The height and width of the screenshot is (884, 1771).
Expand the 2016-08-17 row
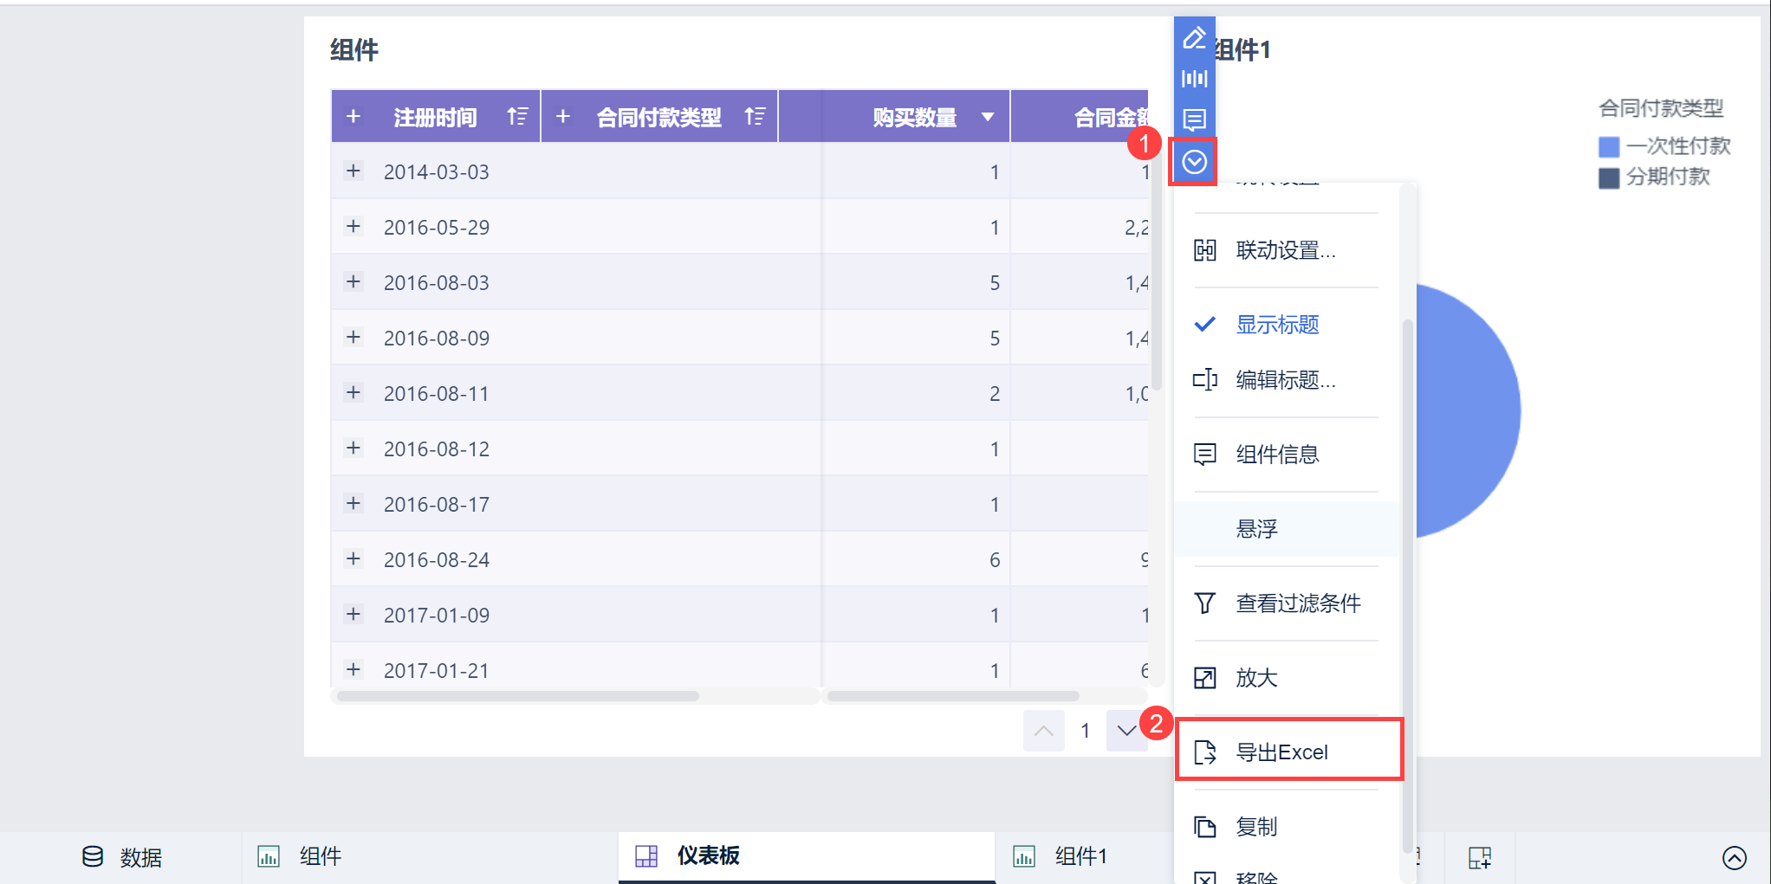click(x=354, y=503)
